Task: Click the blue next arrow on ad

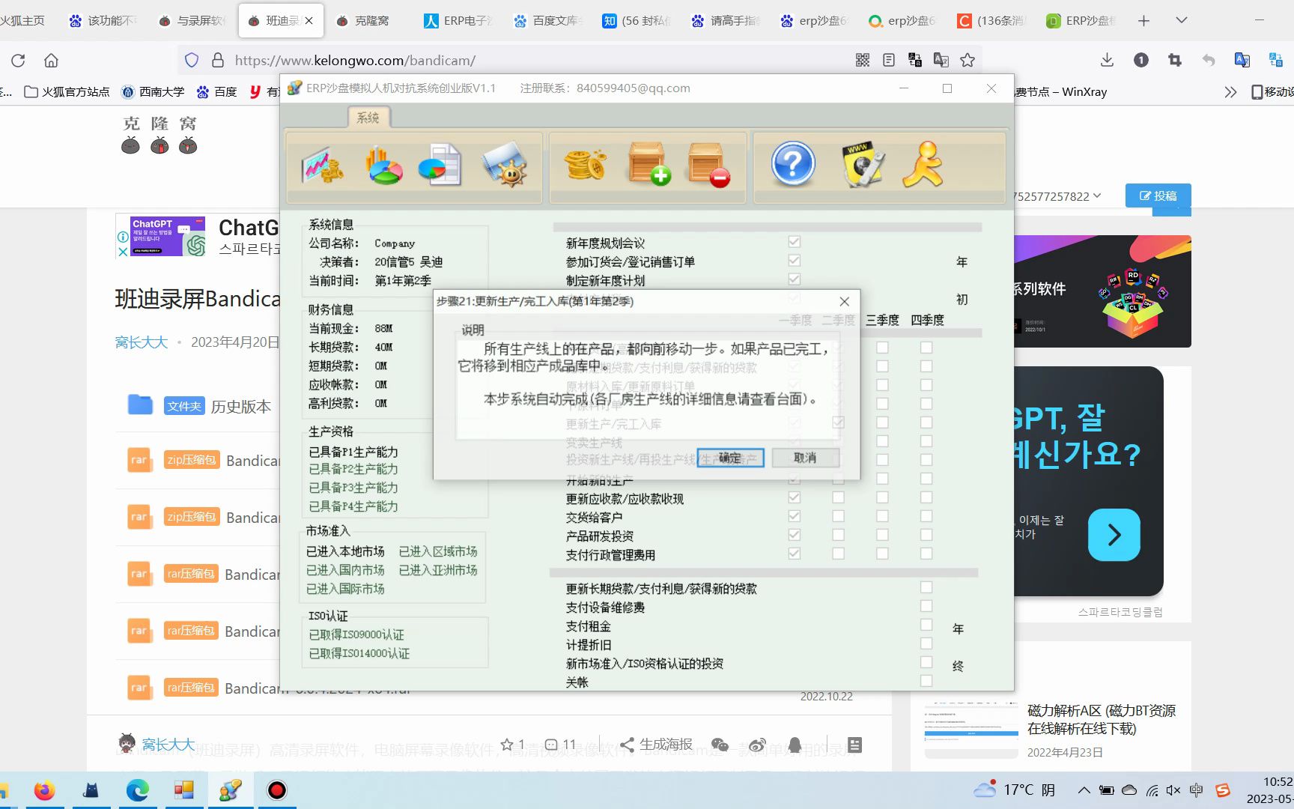Action: (x=1114, y=535)
